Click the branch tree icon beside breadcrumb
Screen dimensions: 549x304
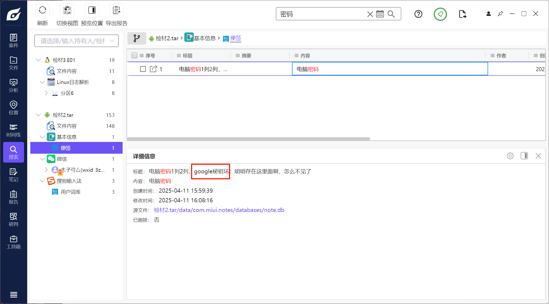tap(137, 38)
